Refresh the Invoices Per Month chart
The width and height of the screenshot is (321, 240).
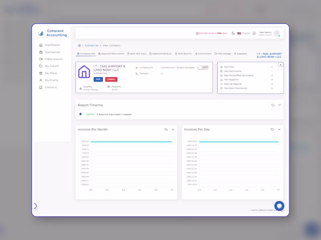click(166, 129)
